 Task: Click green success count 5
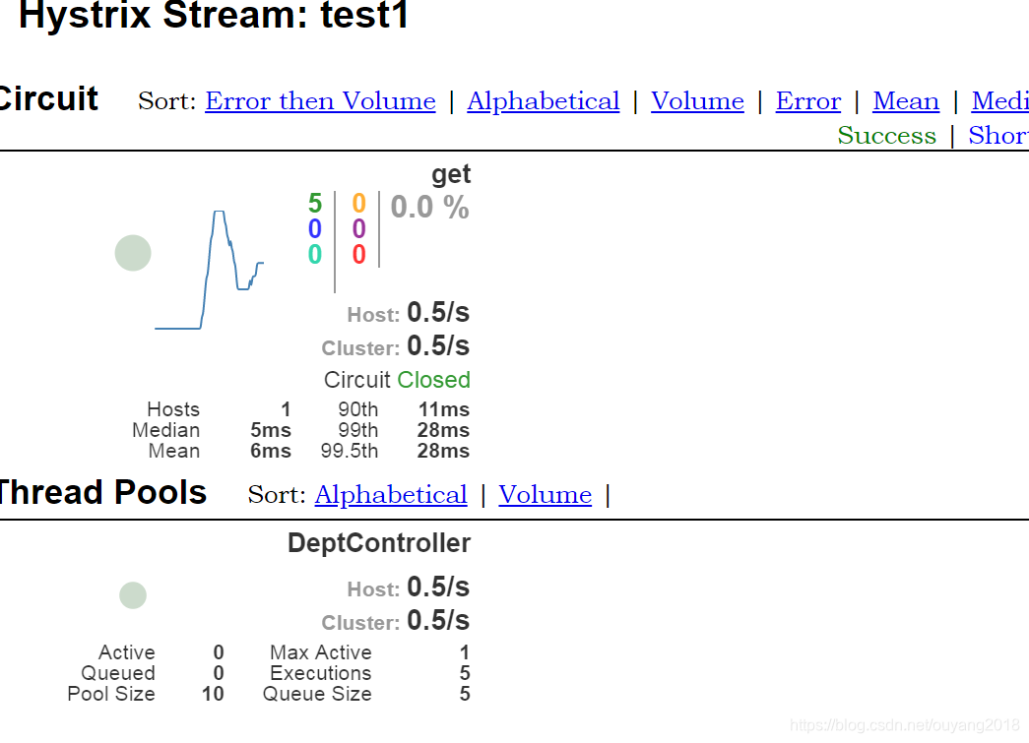point(315,204)
